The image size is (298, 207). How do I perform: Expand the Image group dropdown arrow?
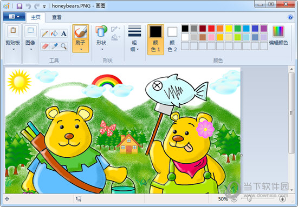tap(31, 50)
